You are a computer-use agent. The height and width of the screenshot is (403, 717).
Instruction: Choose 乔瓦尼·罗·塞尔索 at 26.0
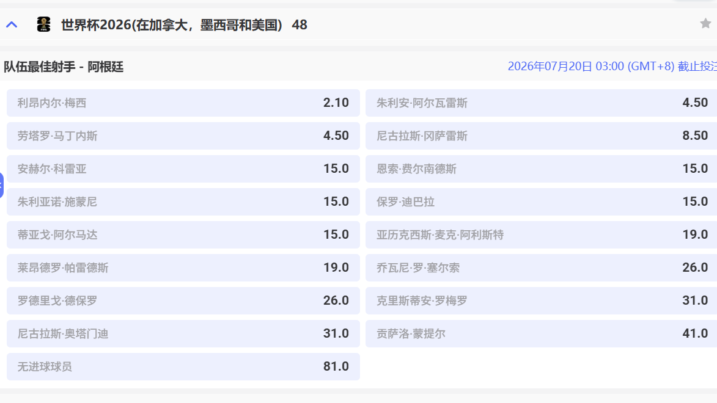541,268
